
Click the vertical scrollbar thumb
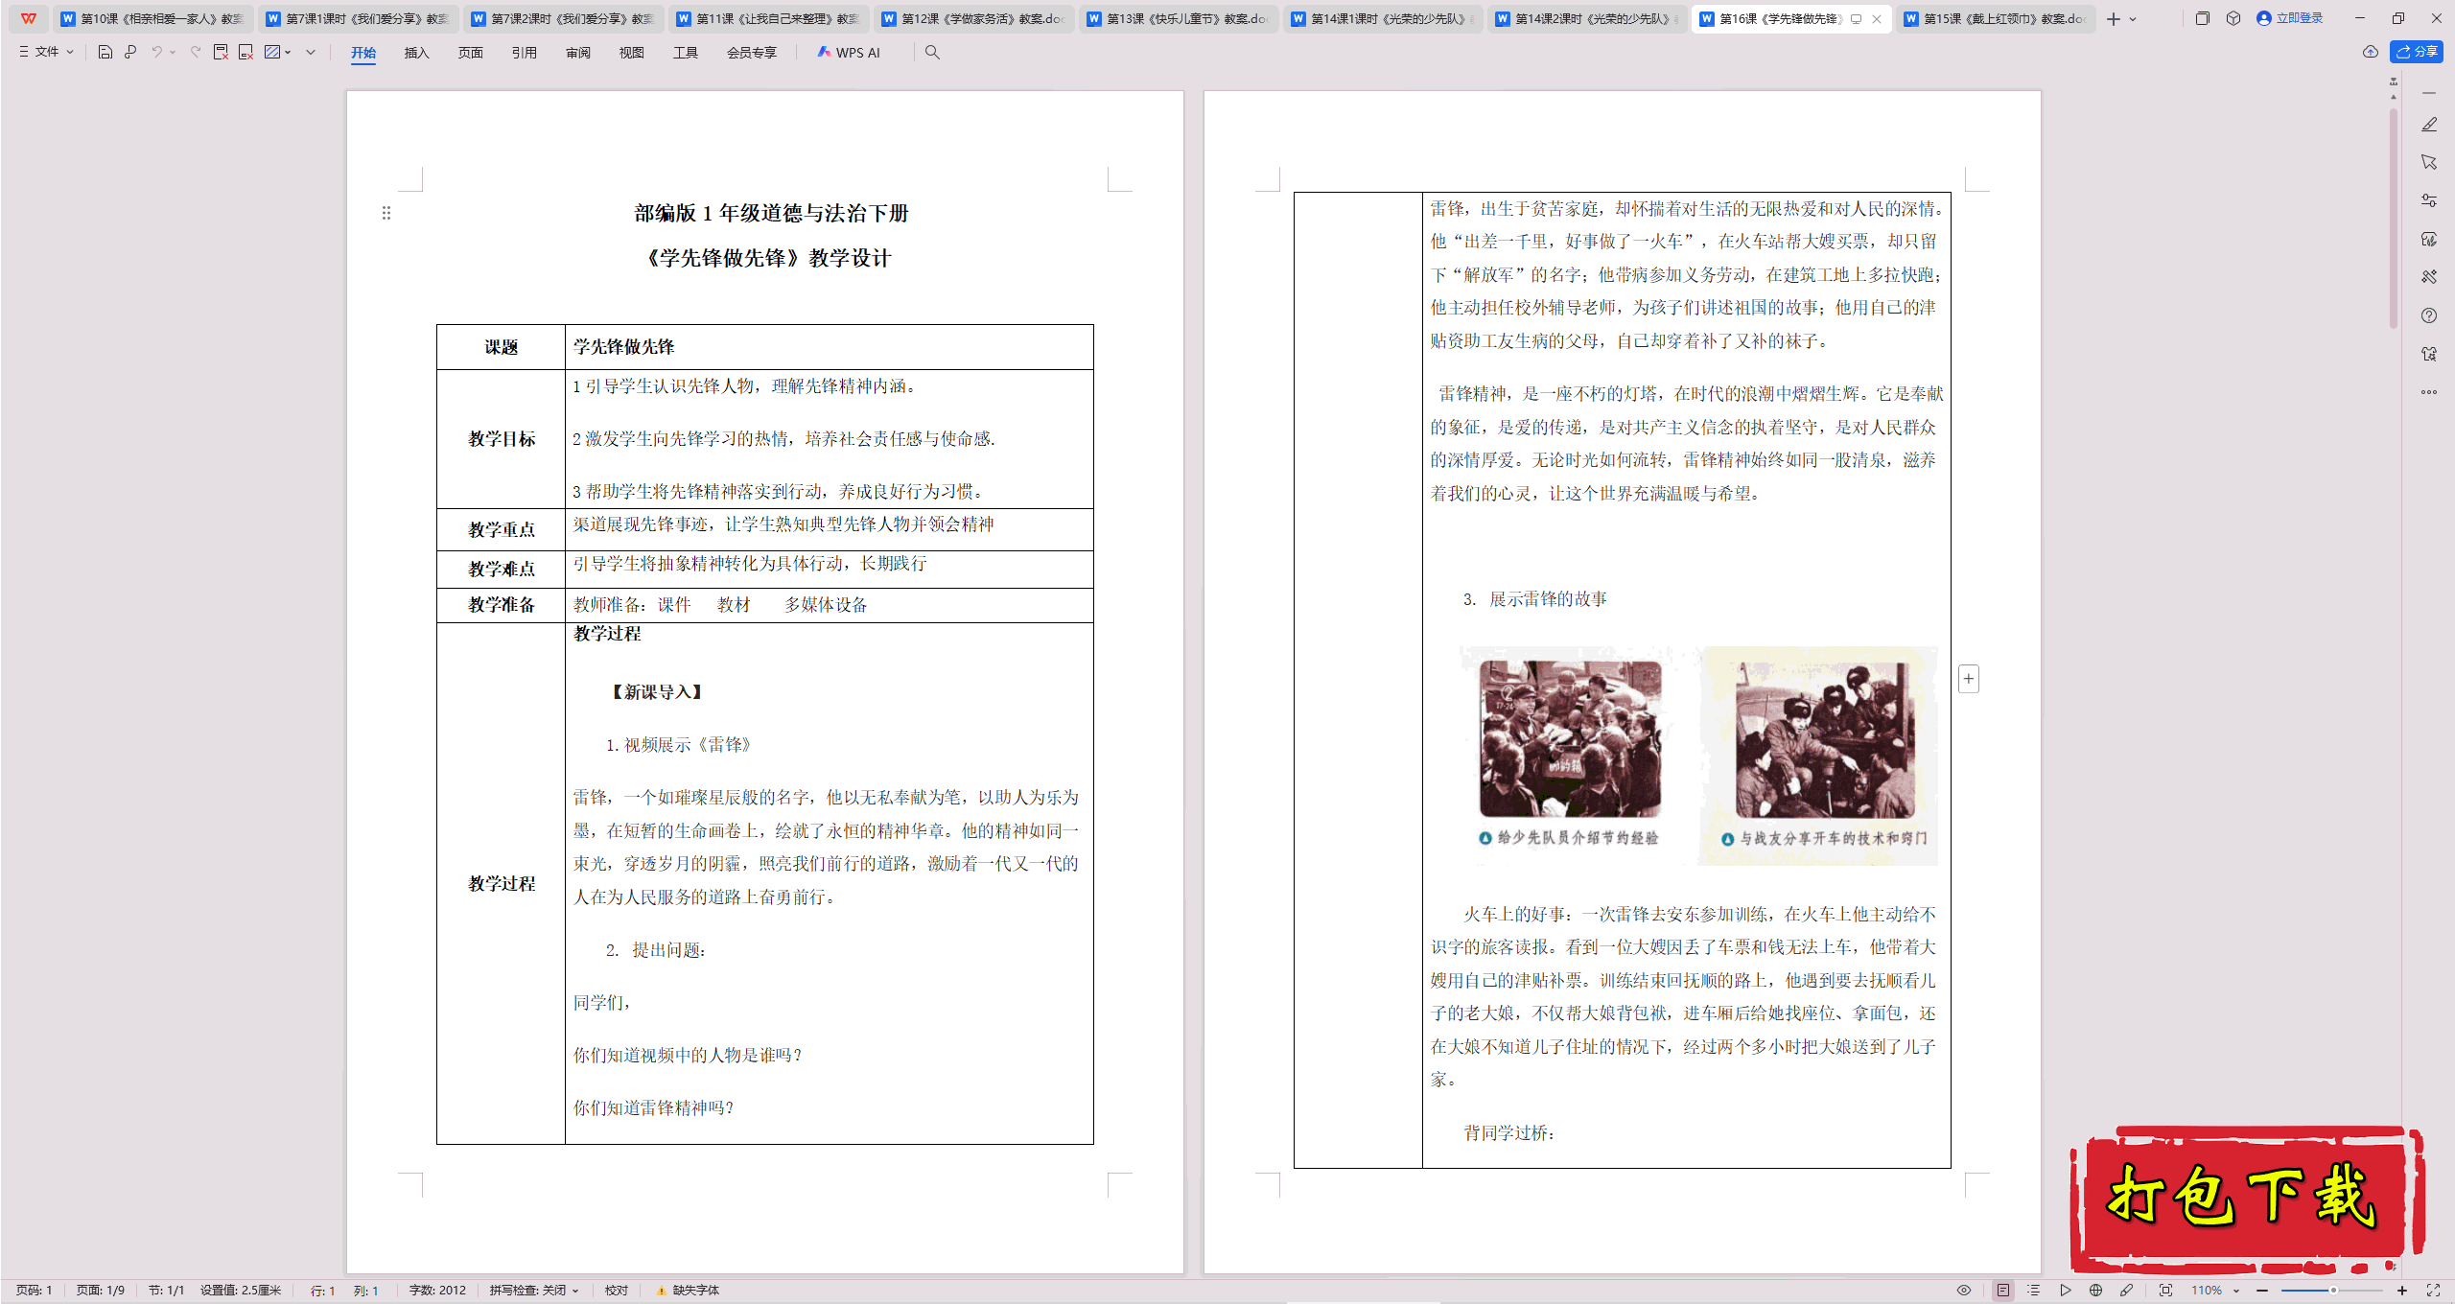coord(2394,217)
